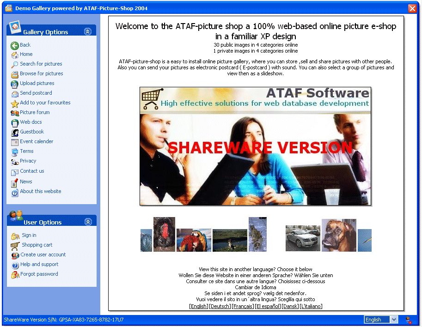Click the Contact us icon
This screenshot has width=422, height=327.
(14, 172)
